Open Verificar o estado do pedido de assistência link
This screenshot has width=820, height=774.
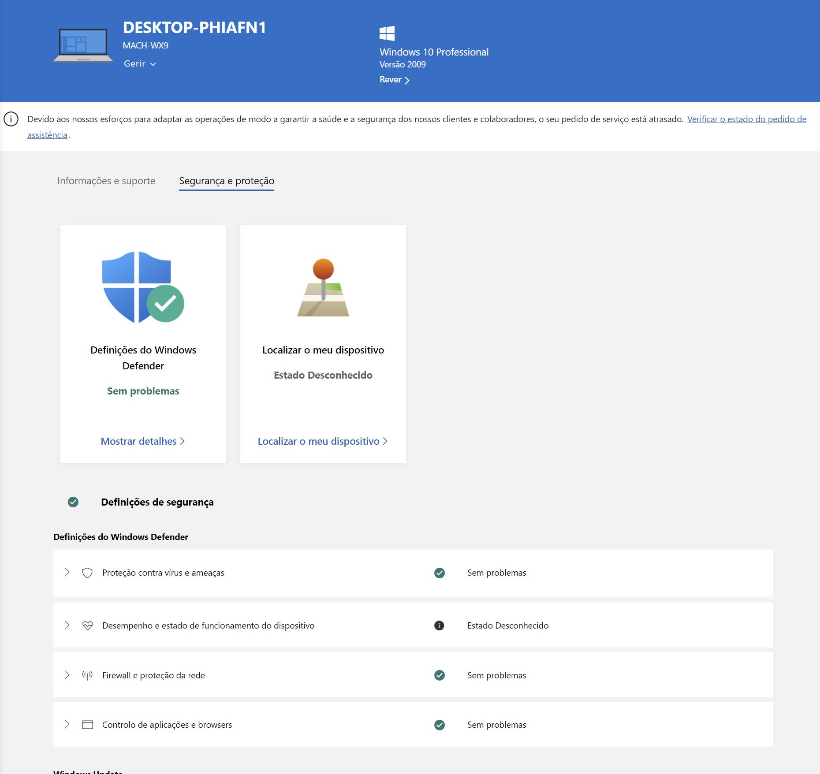[x=746, y=119]
